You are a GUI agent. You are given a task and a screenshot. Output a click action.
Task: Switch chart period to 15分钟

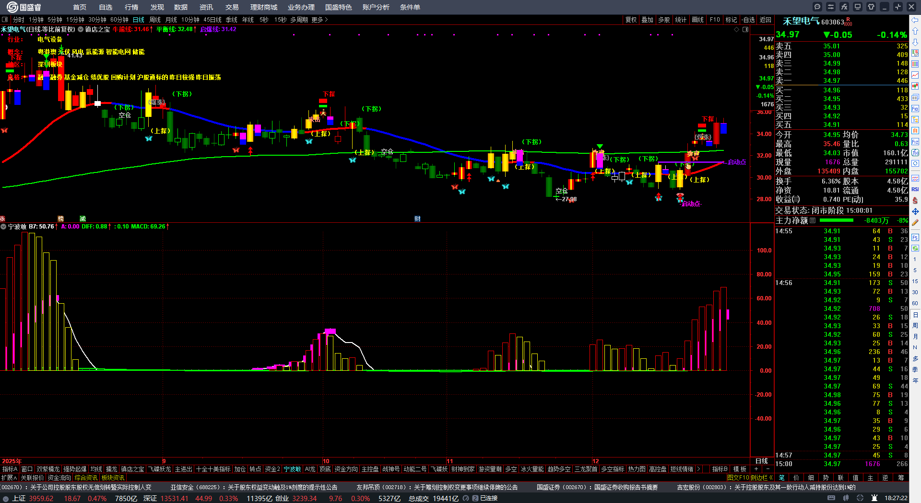(75, 20)
